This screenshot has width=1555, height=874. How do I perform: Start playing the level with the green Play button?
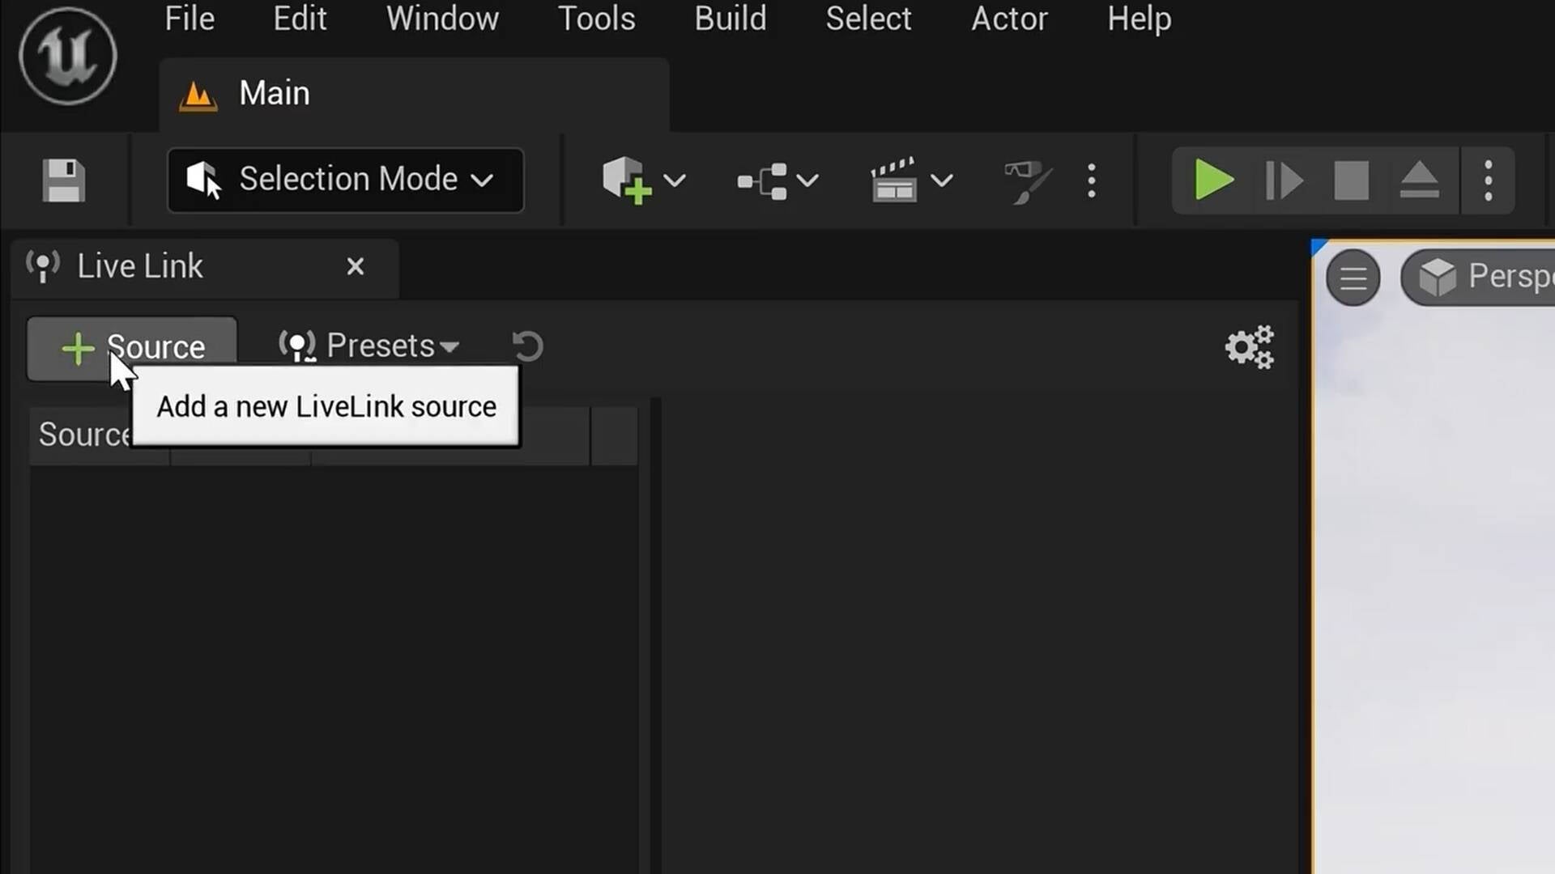pyautogui.click(x=1214, y=180)
